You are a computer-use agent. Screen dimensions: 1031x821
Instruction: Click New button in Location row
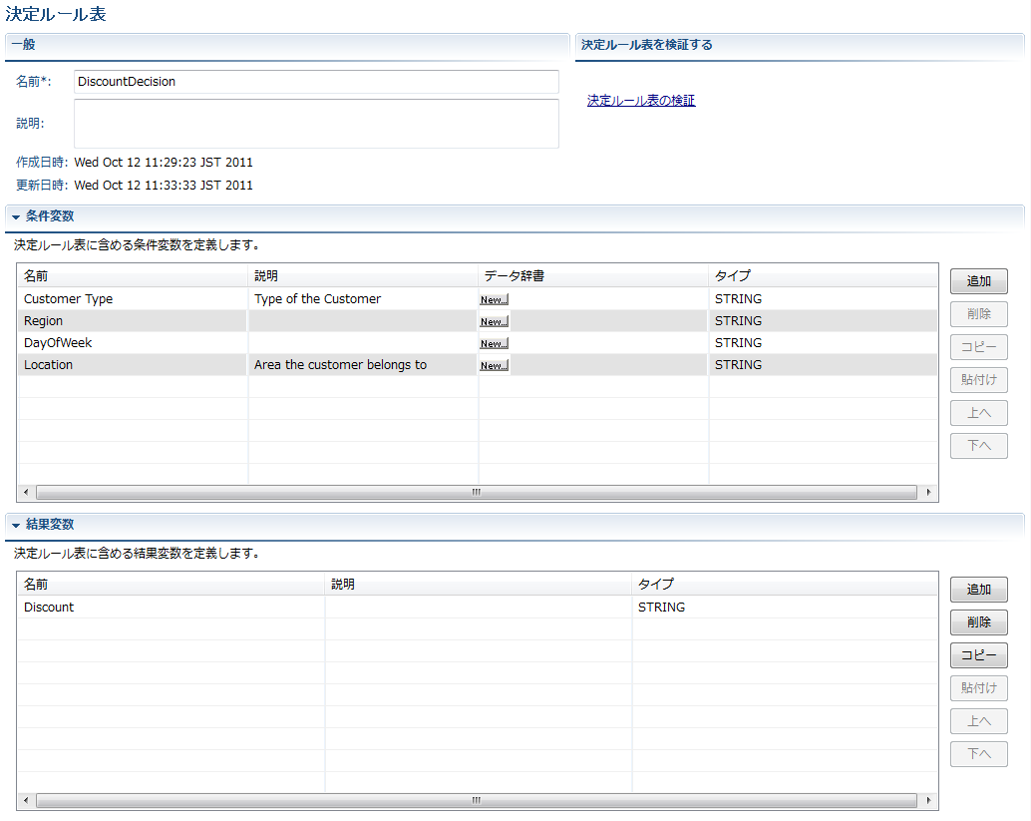494,365
